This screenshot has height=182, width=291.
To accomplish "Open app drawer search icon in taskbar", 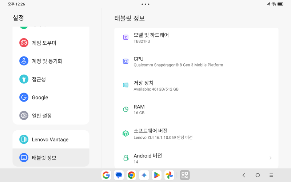I will click(185, 175).
